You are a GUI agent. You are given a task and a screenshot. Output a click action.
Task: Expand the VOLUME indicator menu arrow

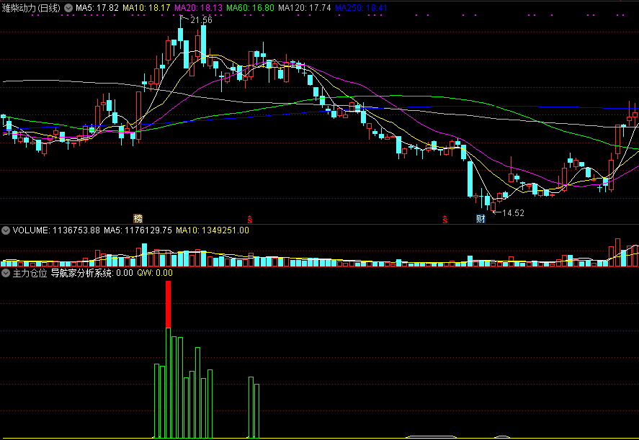(6, 230)
